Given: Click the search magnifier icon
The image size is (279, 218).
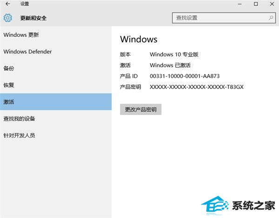Looking at the screenshot, I should pyautogui.click(x=271, y=18).
